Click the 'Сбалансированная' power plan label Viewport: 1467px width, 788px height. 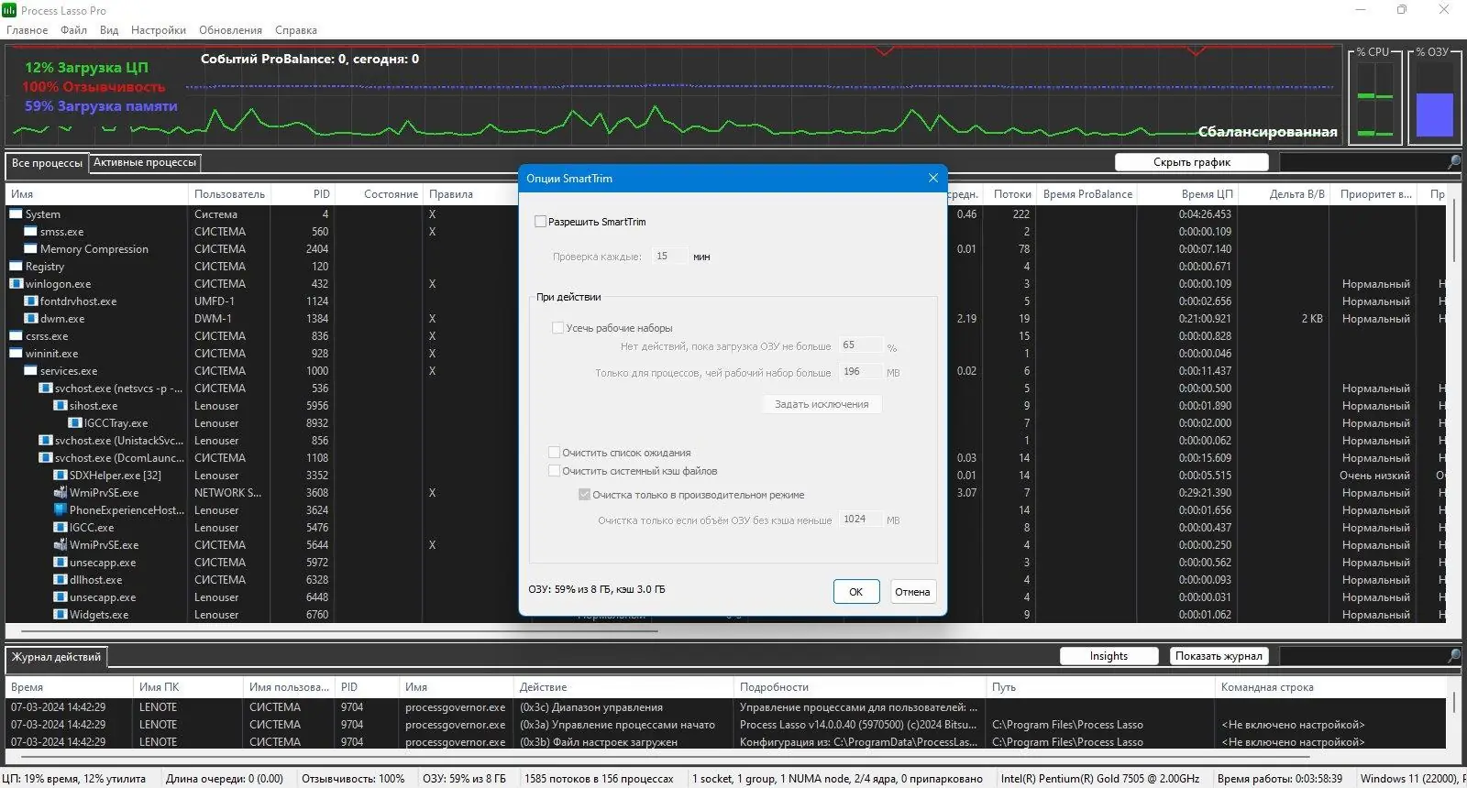coord(1267,132)
